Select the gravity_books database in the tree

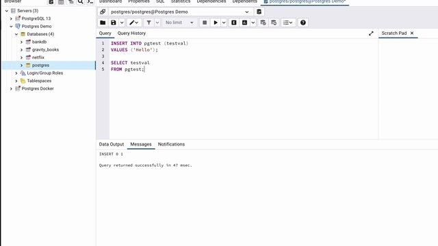[45, 50]
